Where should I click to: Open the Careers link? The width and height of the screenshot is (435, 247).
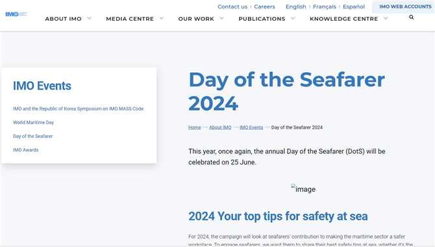pyautogui.click(x=264, y=6)
